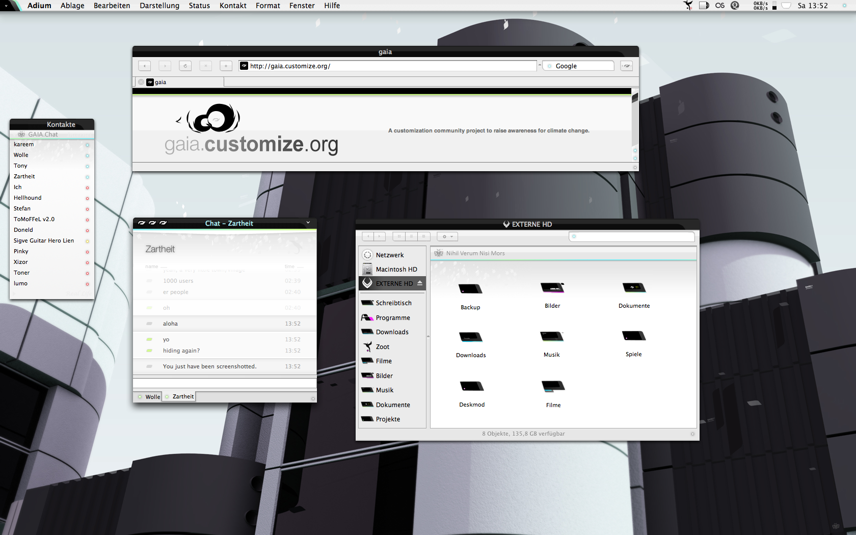856x535 pixels.
Task: Click the gaia.customize.org logo
Action: [x=251, y=129]
